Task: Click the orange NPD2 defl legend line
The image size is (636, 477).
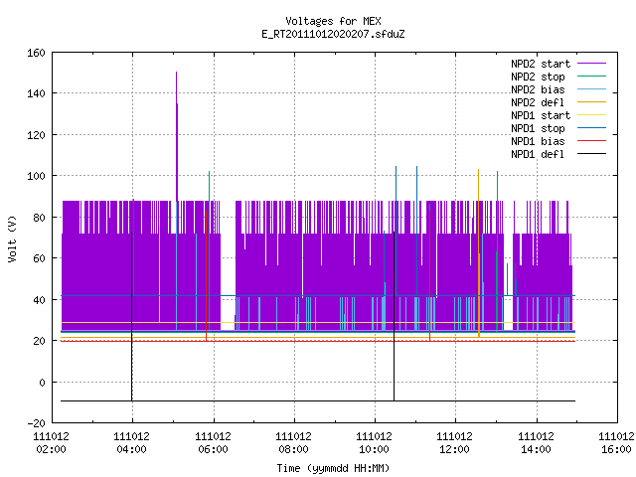Action: click(591, 101)
